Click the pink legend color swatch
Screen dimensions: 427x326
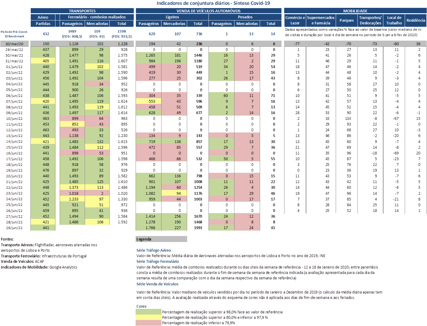[149, 323]
